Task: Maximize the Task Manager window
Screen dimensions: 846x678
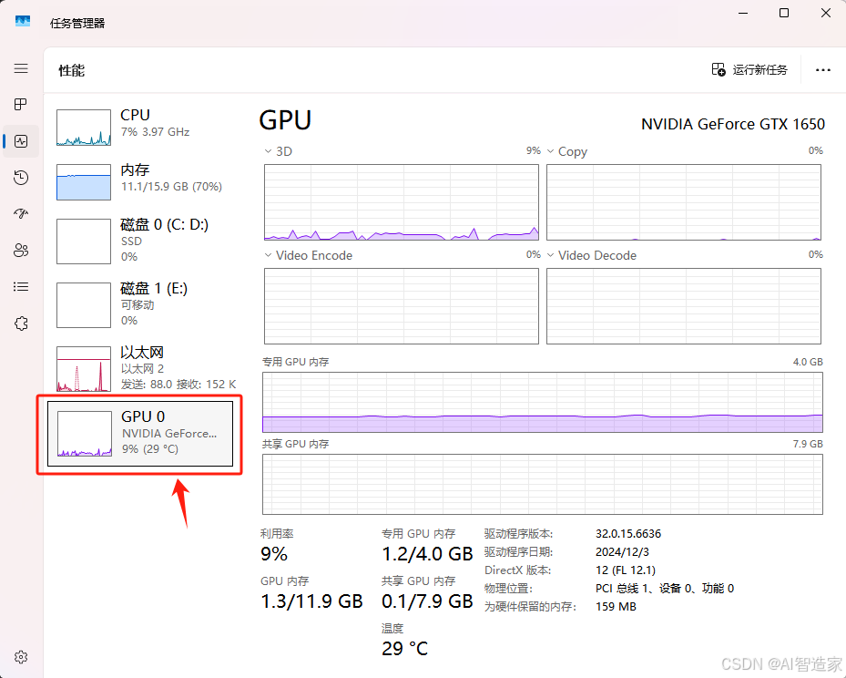Action: click(x=784, y=13)
